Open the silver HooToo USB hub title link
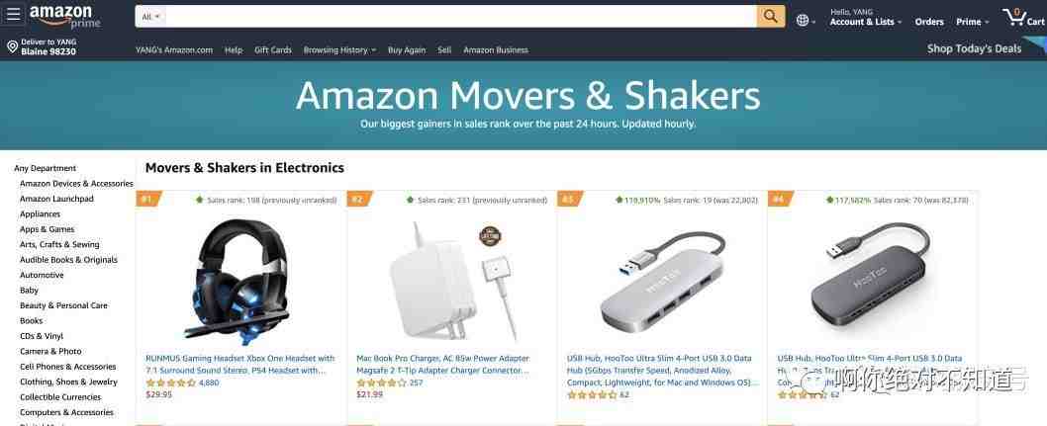Screen dimensions: 1047x426 pyautogui.click(x=662, y=371)
